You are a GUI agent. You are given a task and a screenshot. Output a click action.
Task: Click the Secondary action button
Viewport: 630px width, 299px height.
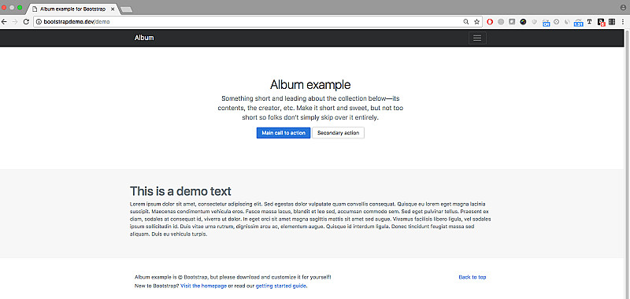click(x=339, y=133)
